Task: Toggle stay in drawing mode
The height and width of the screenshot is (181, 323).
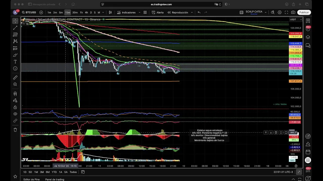Action: (x=15, y=101)
